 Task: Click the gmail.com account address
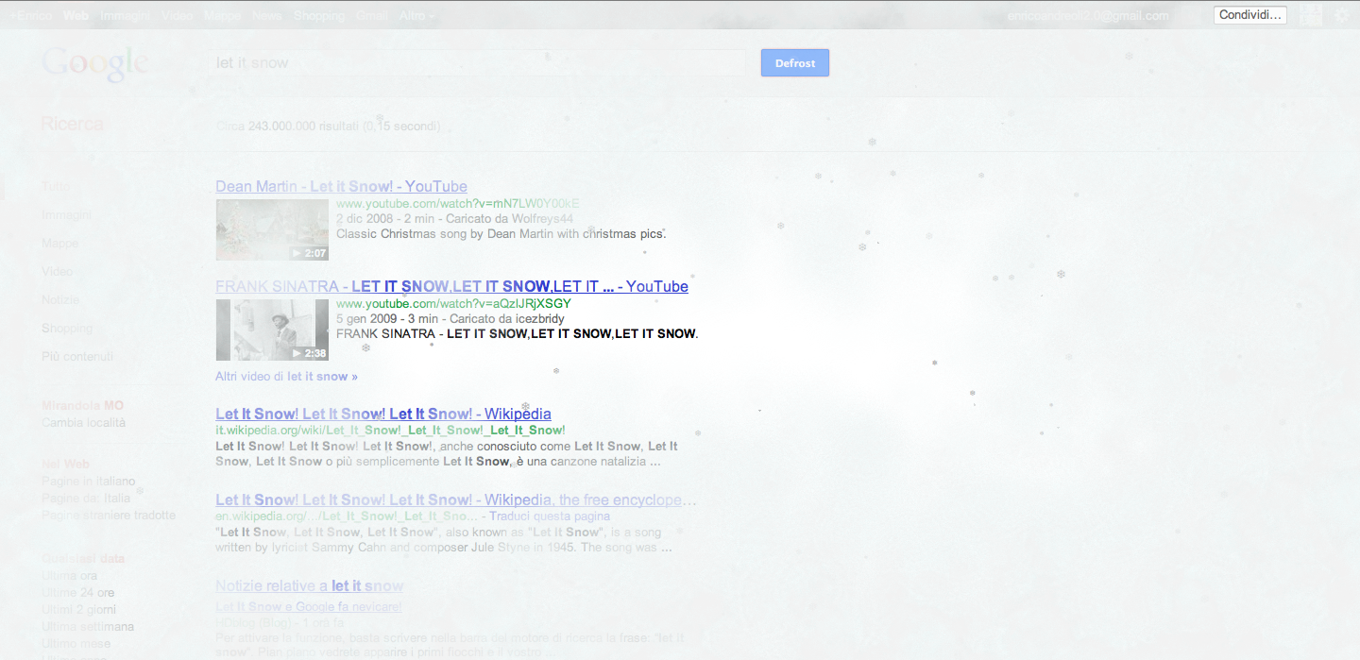pos(1088,15)
